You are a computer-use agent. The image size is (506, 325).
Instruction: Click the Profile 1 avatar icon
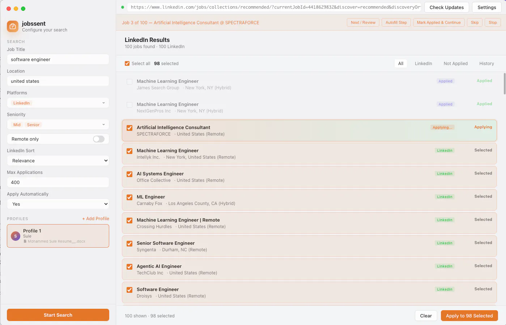point(16,236)
